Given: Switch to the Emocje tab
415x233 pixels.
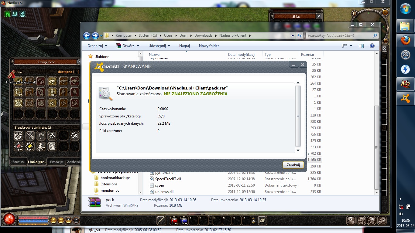Looking at the screenshot, I should [x=57, y=162].
